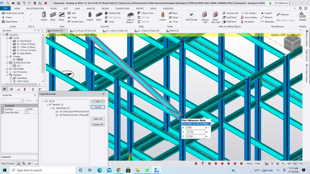Screen dimensions: 310x174
Task: Collapse the General properties section
Action: point(3,106)
